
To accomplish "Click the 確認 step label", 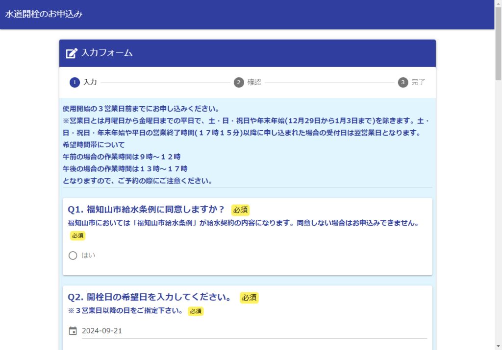I will pos(254,82).
